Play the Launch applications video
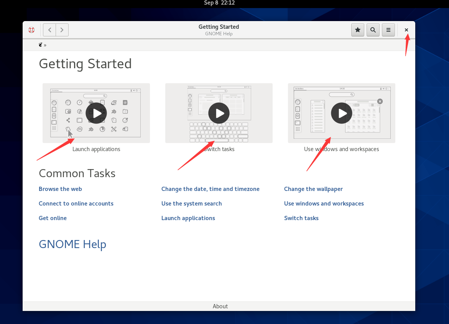The width and height of the screenshot is (449, 324). click(x=96, y=113)
